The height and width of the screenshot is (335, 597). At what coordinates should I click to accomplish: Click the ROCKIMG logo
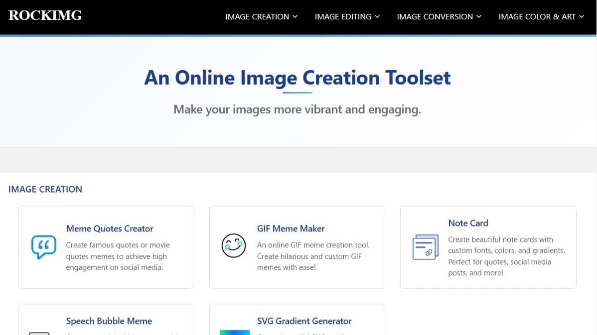(45, 15)
